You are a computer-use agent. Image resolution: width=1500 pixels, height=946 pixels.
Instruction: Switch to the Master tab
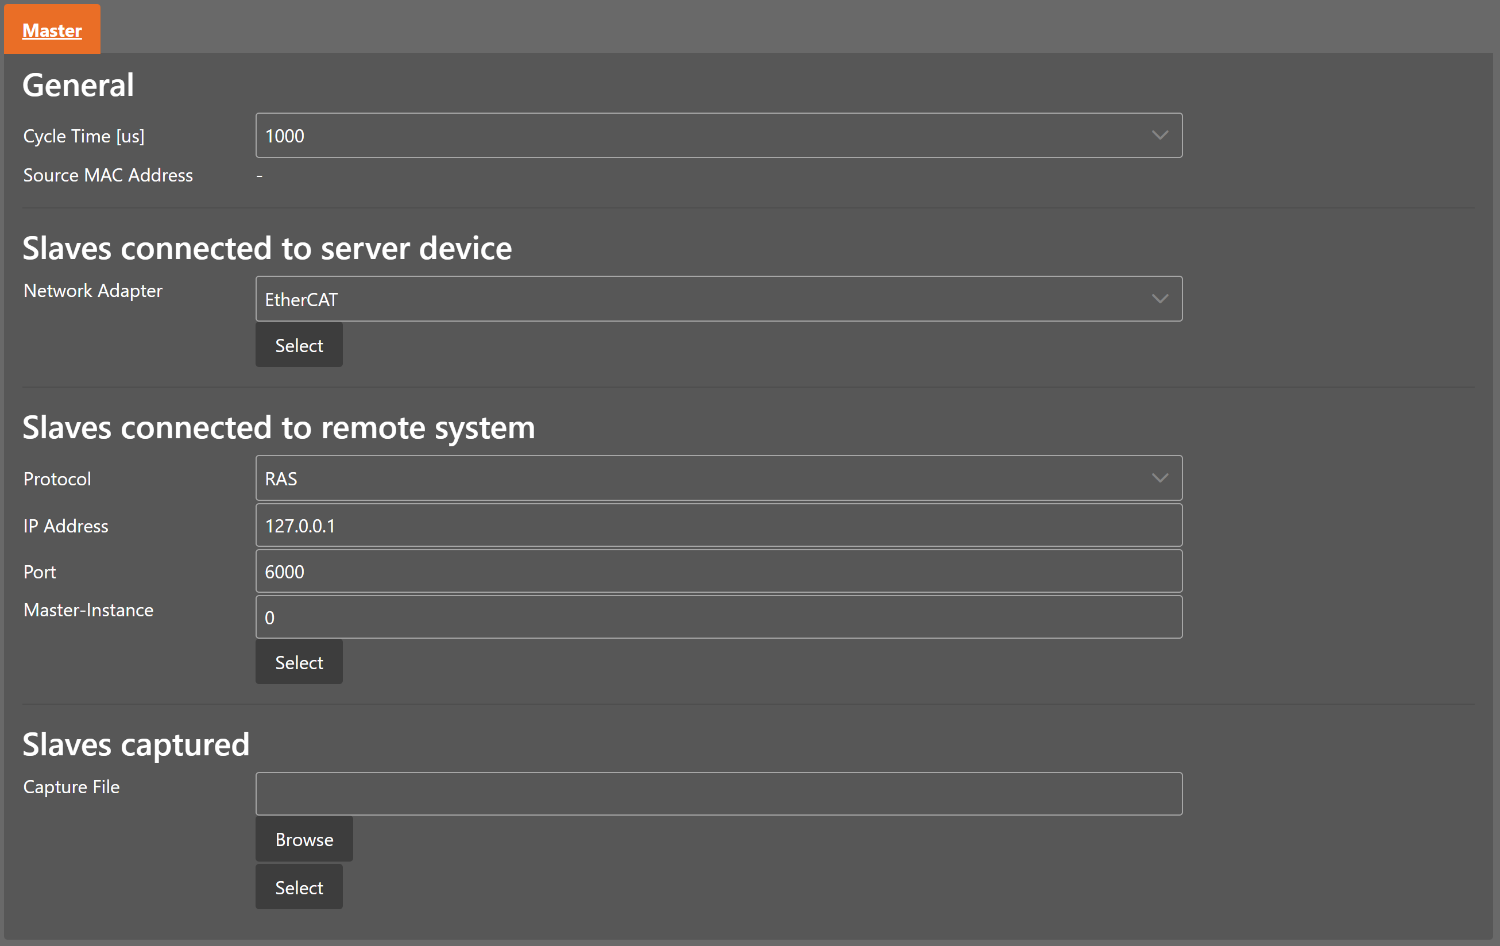point(52,30)
